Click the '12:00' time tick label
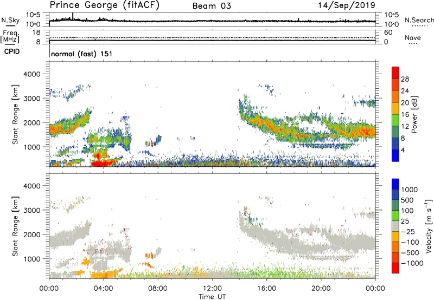Image resolution: width=434 pixels, height=300 pixels. (212, 289)
